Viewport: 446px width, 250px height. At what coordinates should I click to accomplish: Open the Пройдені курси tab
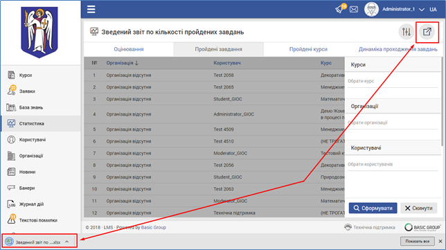pyautogui.click(x=308, y=49)
